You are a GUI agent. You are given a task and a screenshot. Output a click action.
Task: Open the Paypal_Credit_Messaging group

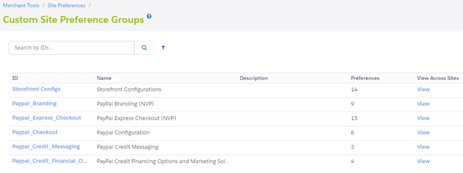46,147
